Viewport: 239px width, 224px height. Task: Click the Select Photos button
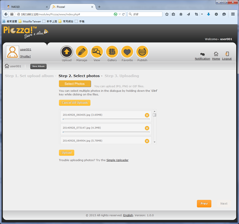tap(75, 84)
